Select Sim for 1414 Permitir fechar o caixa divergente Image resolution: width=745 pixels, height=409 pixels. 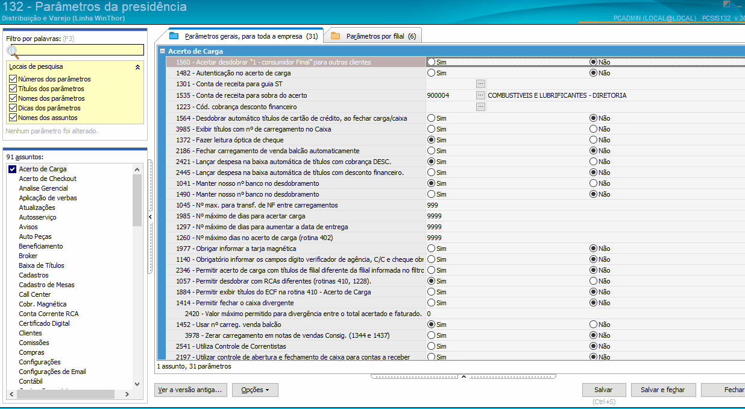coord(431,303)
